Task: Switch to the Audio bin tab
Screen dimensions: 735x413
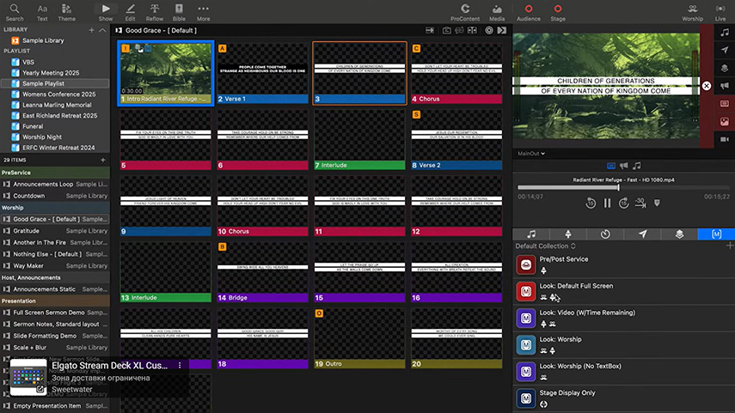Action: tap(531, 234)
